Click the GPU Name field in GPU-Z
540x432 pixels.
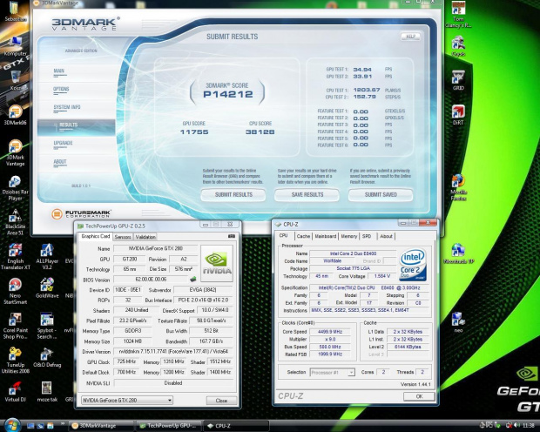pos(156,248)
